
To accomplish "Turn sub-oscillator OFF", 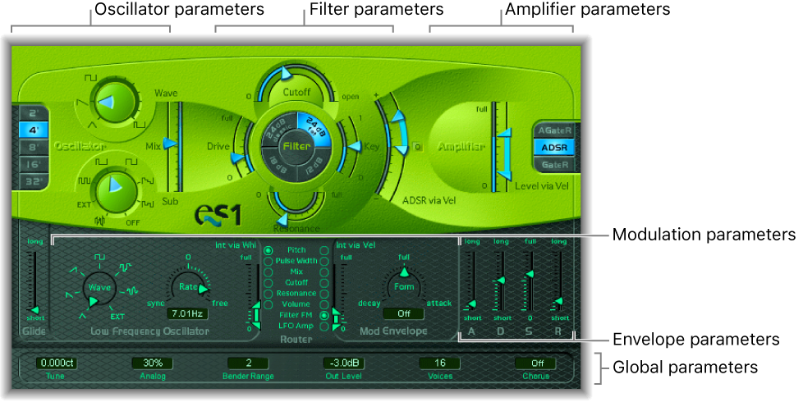I will coord(133,222).
